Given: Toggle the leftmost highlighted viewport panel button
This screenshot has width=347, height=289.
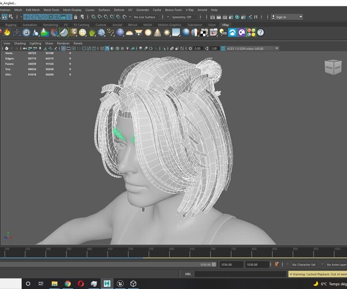Looking at the screenshot, I should pos(63,49).
